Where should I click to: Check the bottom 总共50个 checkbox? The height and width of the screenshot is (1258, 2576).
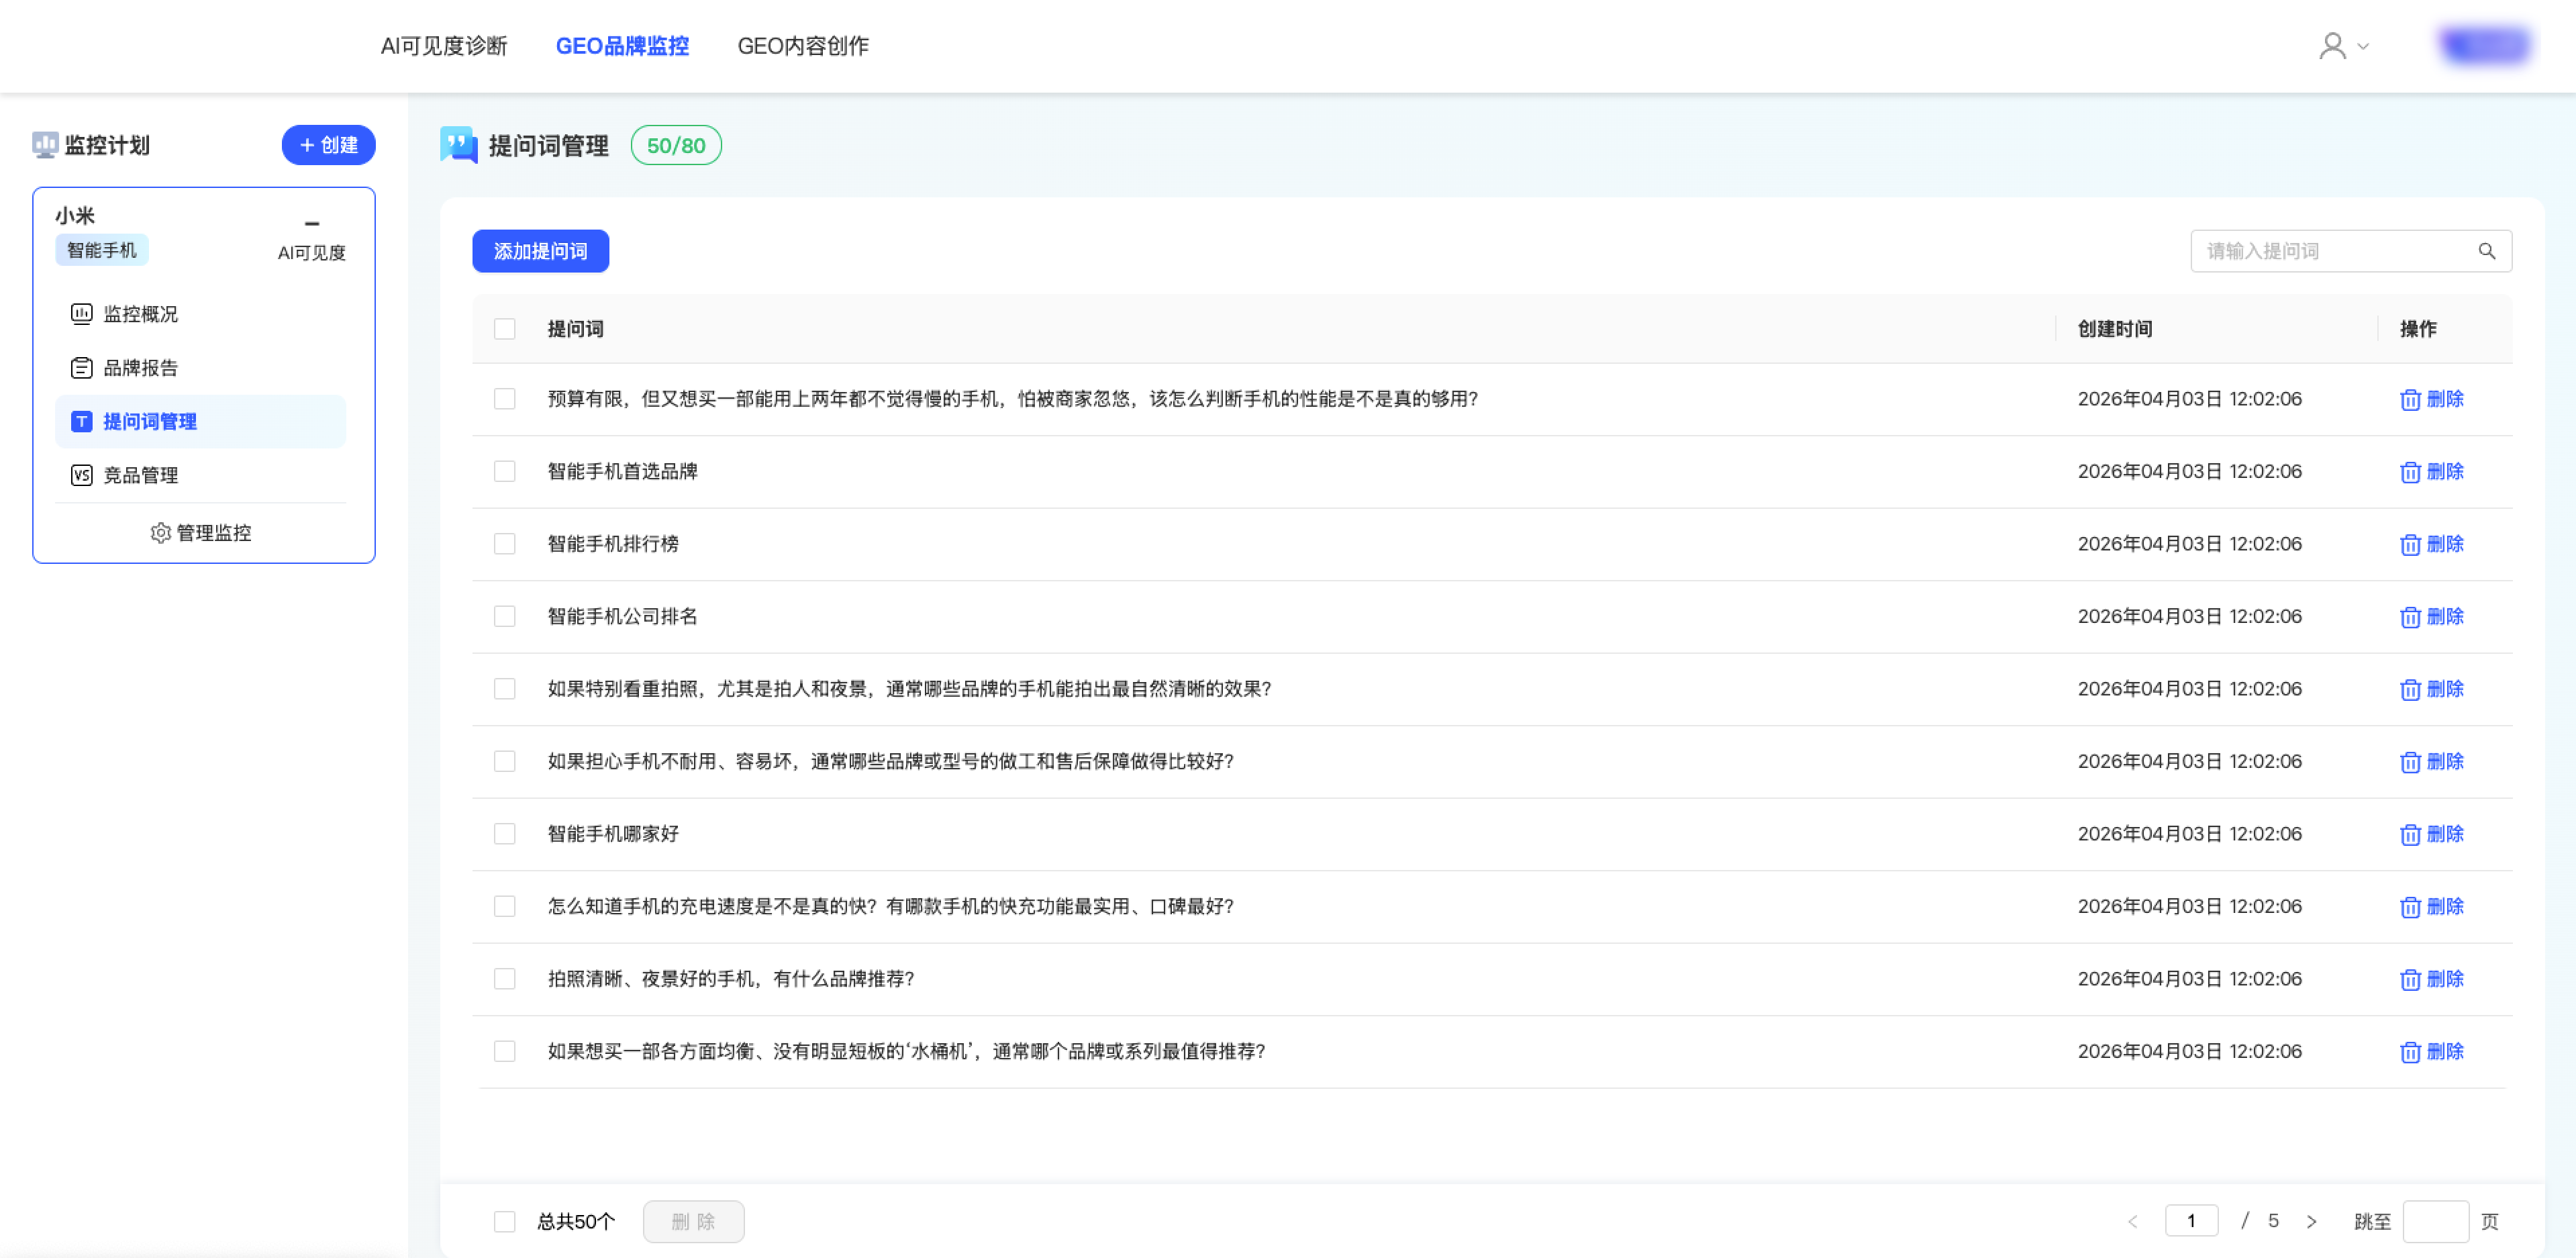(505, 1221)
